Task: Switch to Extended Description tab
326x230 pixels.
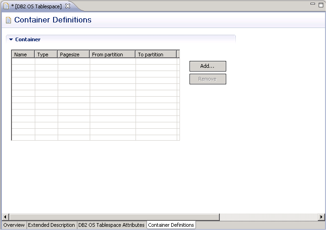Action: point(51,225)
